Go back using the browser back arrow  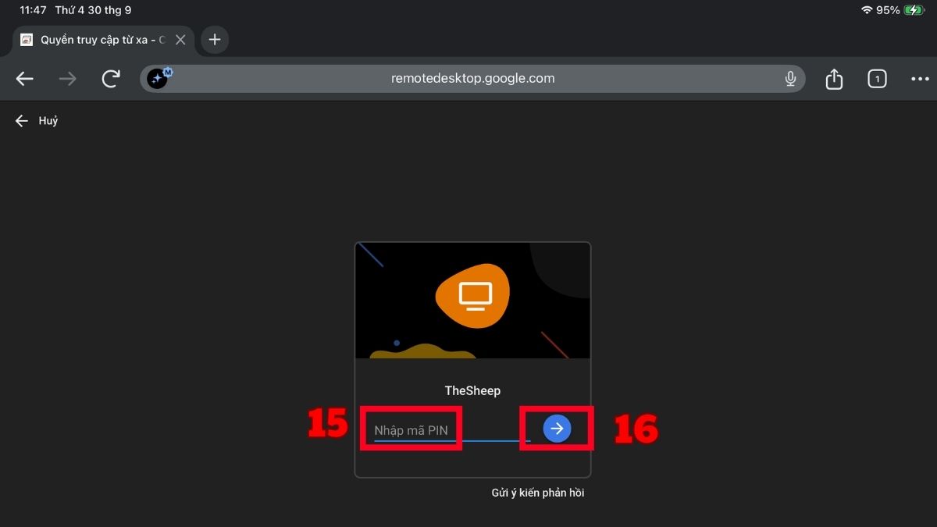coord(25,79)
